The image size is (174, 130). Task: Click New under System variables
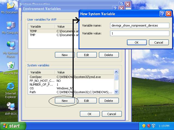tap(65, 101)
